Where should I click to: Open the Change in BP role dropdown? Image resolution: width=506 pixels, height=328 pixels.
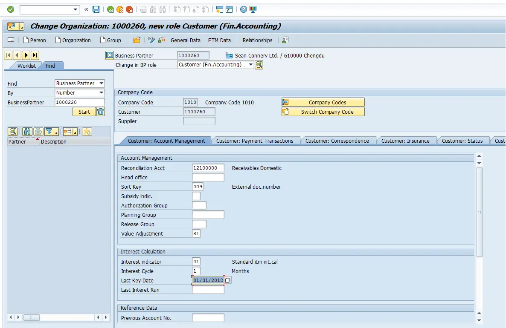click(215, 65)
